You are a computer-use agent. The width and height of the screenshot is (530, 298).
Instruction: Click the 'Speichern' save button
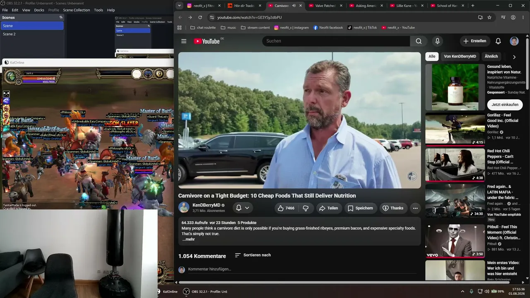coord(361,208)
